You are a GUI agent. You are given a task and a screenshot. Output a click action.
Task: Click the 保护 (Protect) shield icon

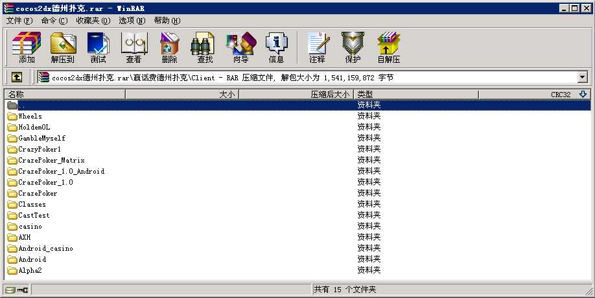point(353,48)
